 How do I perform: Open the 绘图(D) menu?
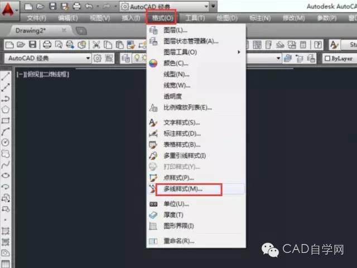pos(227,18)
